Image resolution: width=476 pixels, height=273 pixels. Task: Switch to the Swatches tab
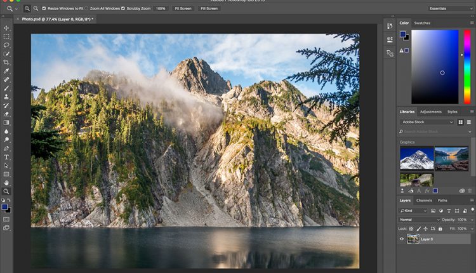click(422, 23)
